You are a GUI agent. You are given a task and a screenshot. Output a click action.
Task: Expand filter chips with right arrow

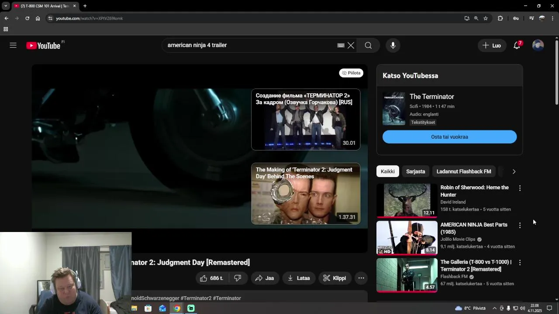pos(514,171)
